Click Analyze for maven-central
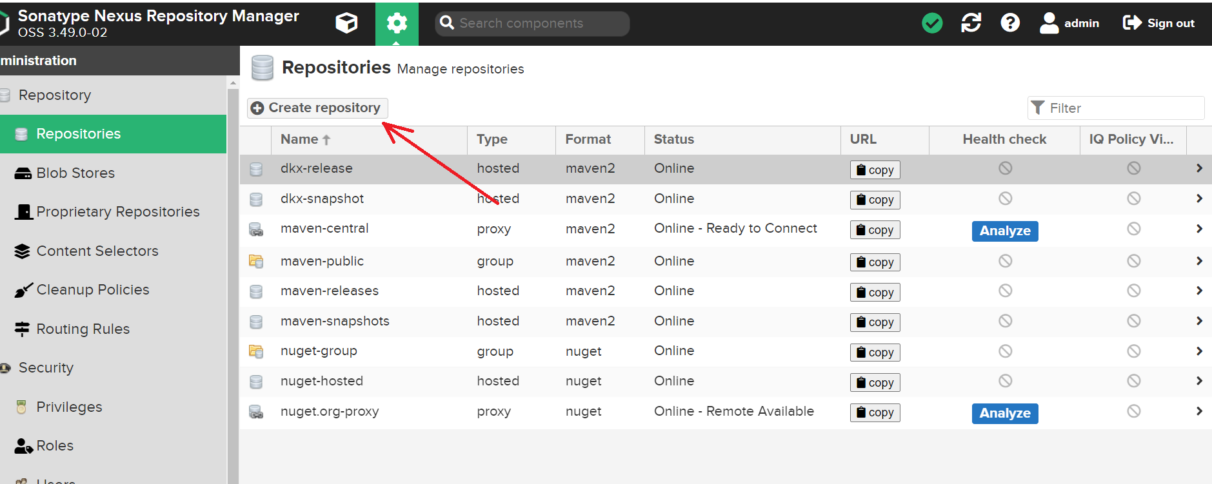1212x484 pixels. (1005, 231)
